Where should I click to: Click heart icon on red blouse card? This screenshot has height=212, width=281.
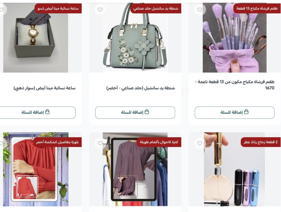(x=2, y=143)
